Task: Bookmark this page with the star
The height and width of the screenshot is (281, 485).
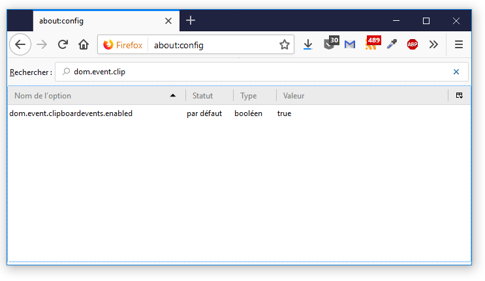Action: pyautogui.click(x=284, y=45)
